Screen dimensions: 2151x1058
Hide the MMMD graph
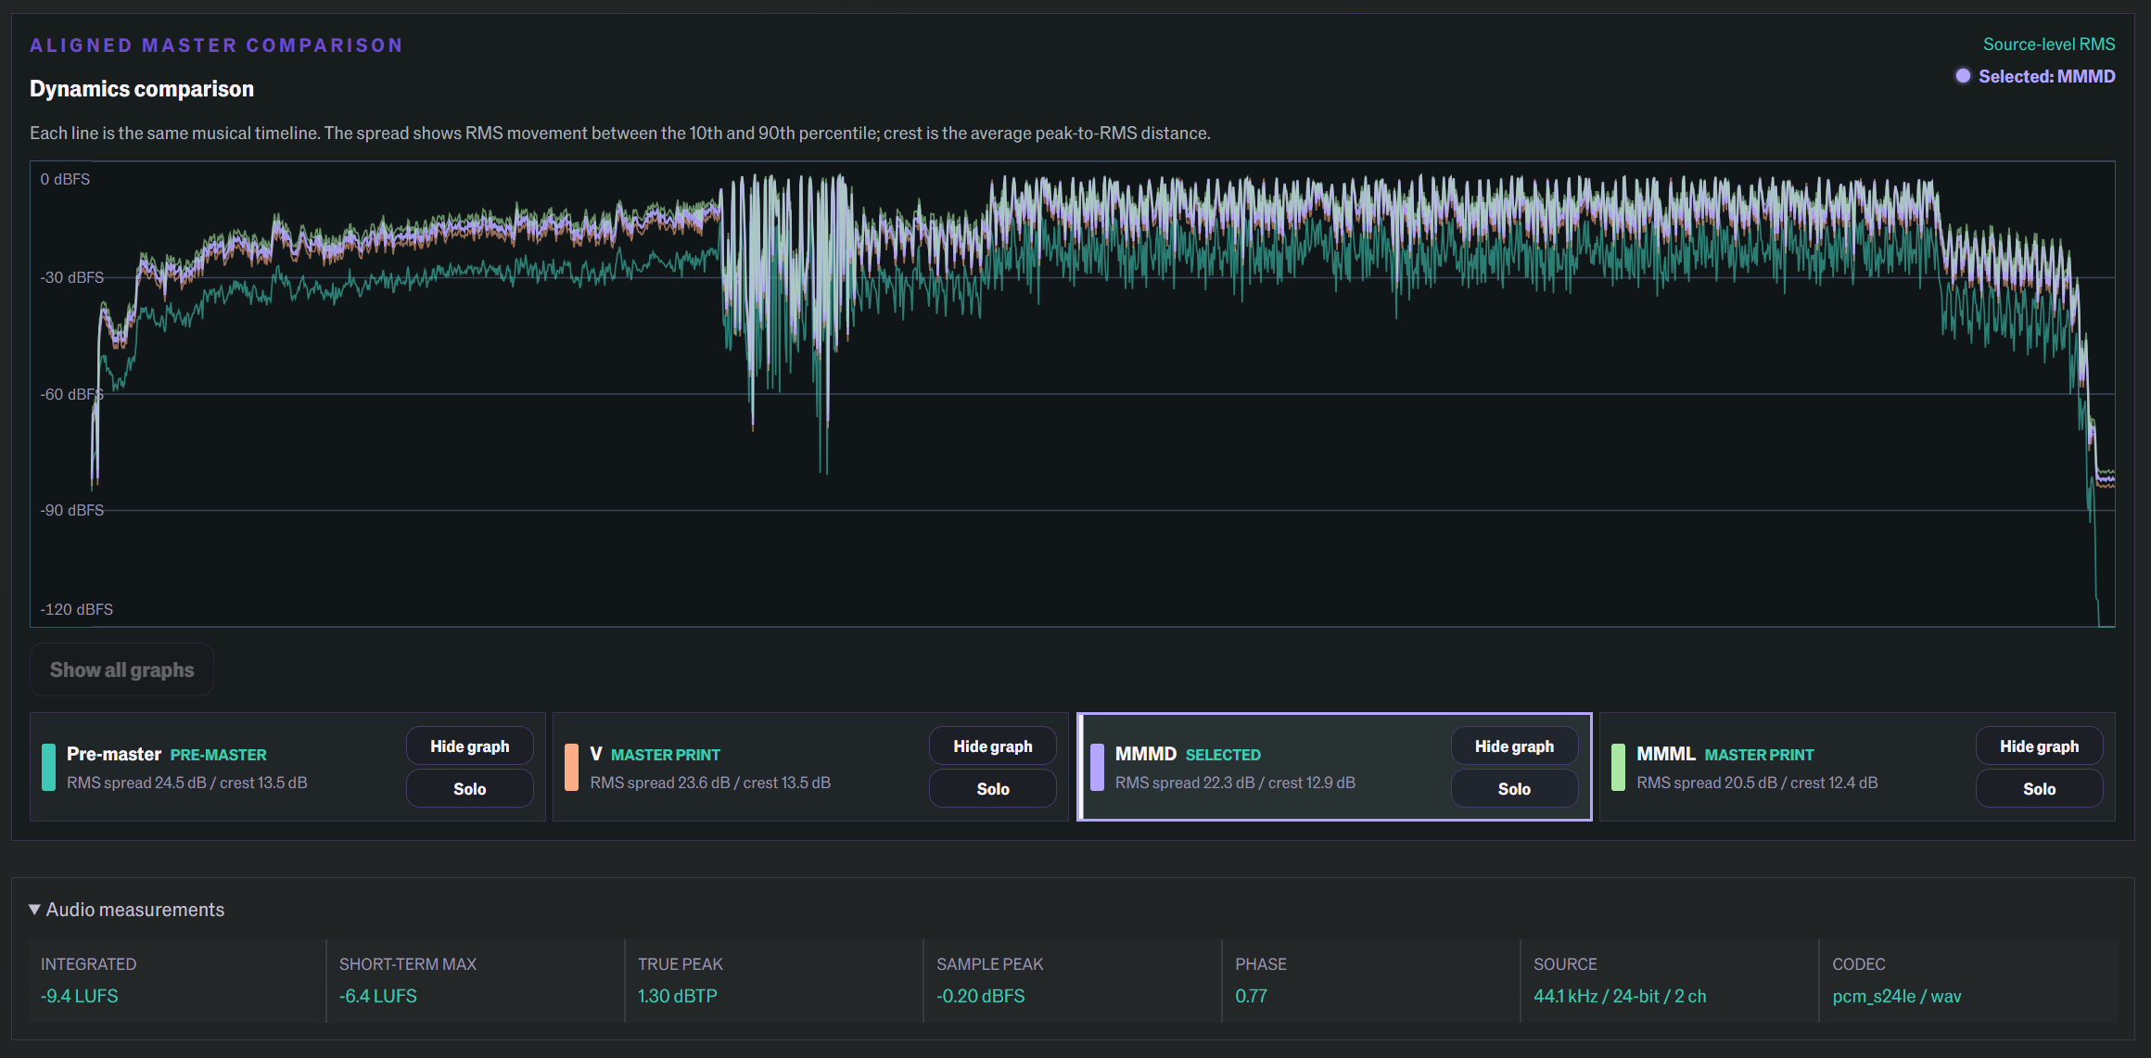tap(1514, 746)
